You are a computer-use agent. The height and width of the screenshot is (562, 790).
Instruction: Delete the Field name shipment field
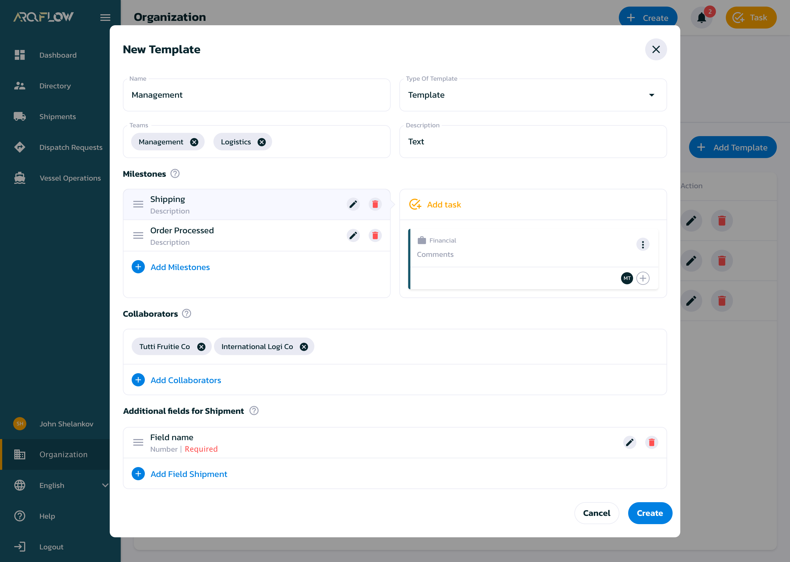tap(652, 442)
